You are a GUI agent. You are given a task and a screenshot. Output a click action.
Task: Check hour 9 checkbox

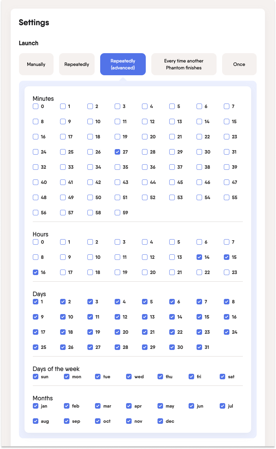(x=63, y=257)
